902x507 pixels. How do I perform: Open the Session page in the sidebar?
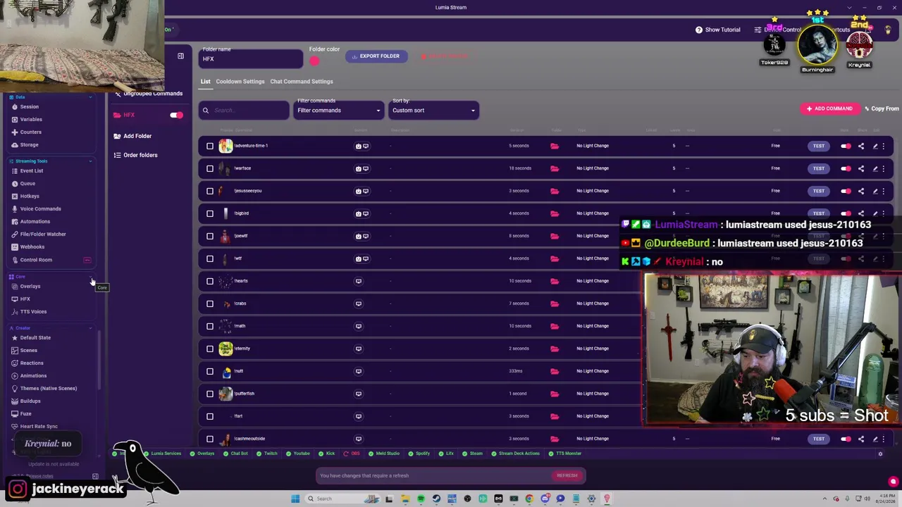(29, 106)
